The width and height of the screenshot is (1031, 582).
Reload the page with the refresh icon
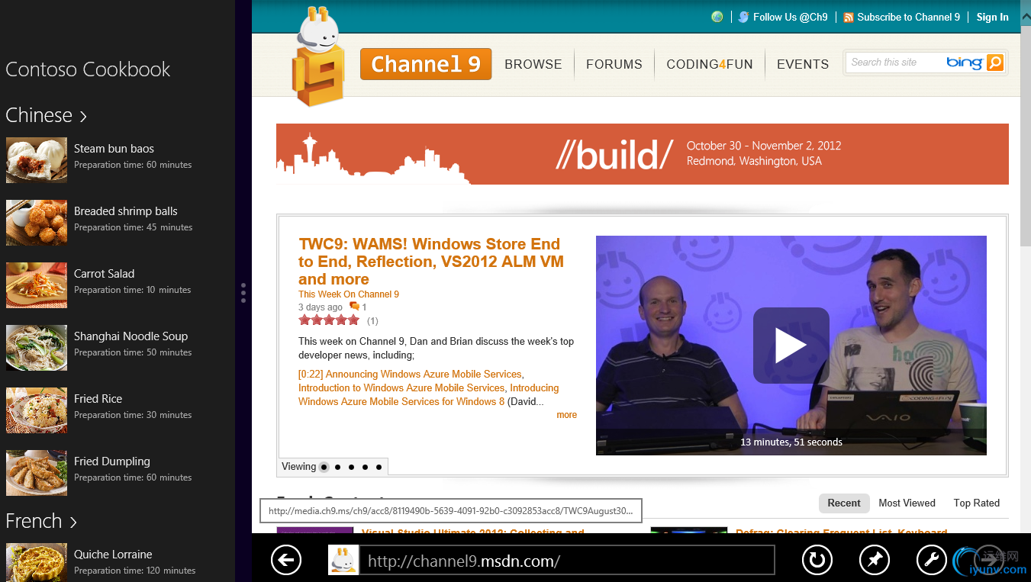817,561
